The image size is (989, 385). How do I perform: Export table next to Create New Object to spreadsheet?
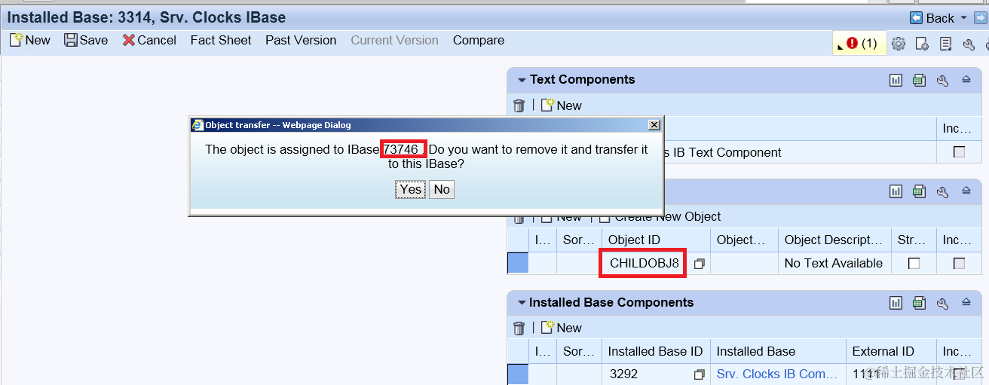click(x=919, y=191)
